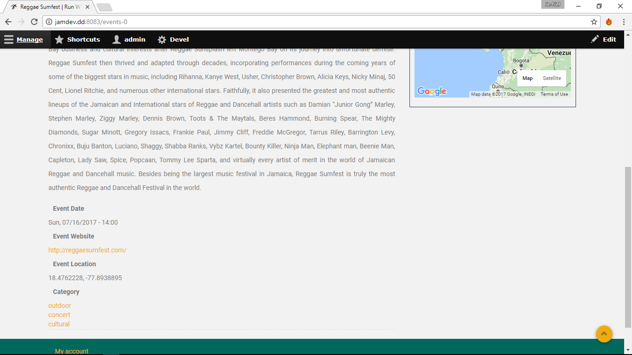Click the Je-hiel profile button
The width and height of the screenshot is (632, 355).
(552, 4)
